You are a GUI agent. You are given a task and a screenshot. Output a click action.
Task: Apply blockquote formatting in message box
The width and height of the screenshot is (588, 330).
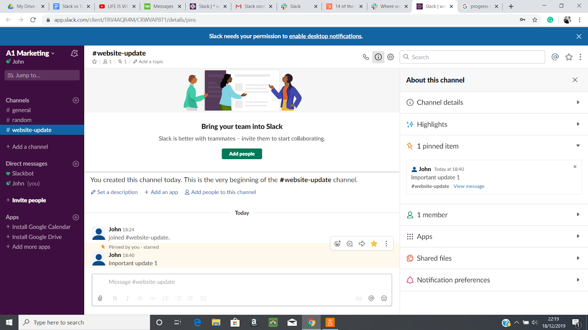(190, 298)
